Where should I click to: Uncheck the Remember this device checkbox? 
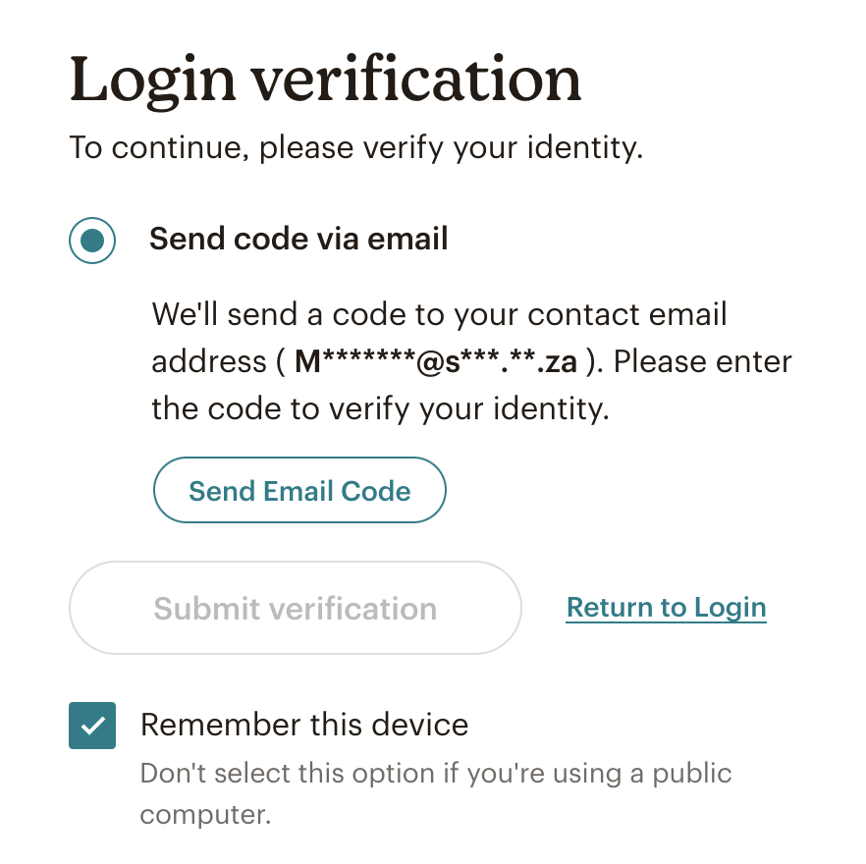coord(92,726)
